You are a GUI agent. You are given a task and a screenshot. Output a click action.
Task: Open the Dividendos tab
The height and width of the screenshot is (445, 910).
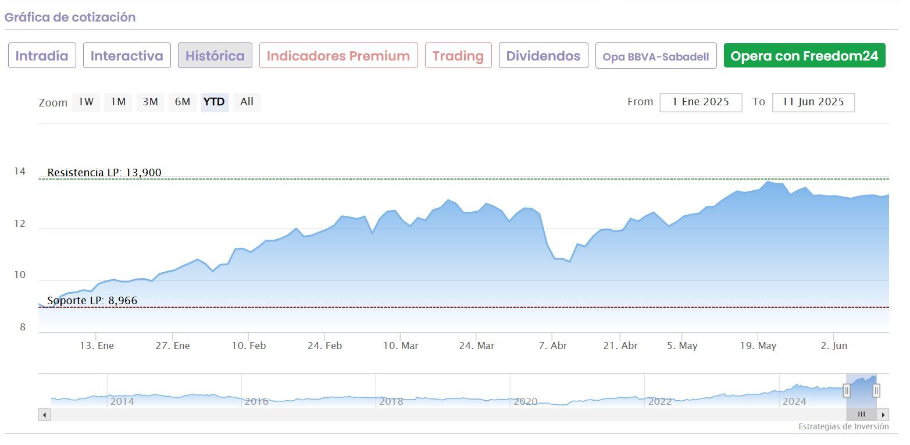pos(543,56)
